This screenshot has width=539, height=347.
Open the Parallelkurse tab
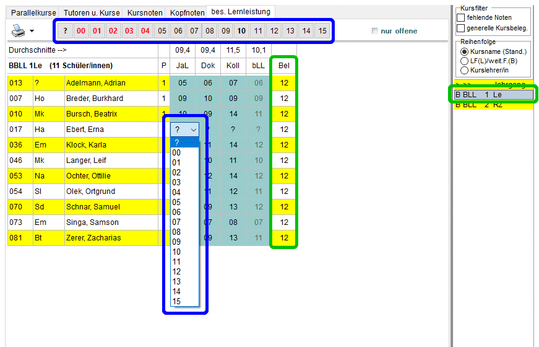[x=33, y=12]
